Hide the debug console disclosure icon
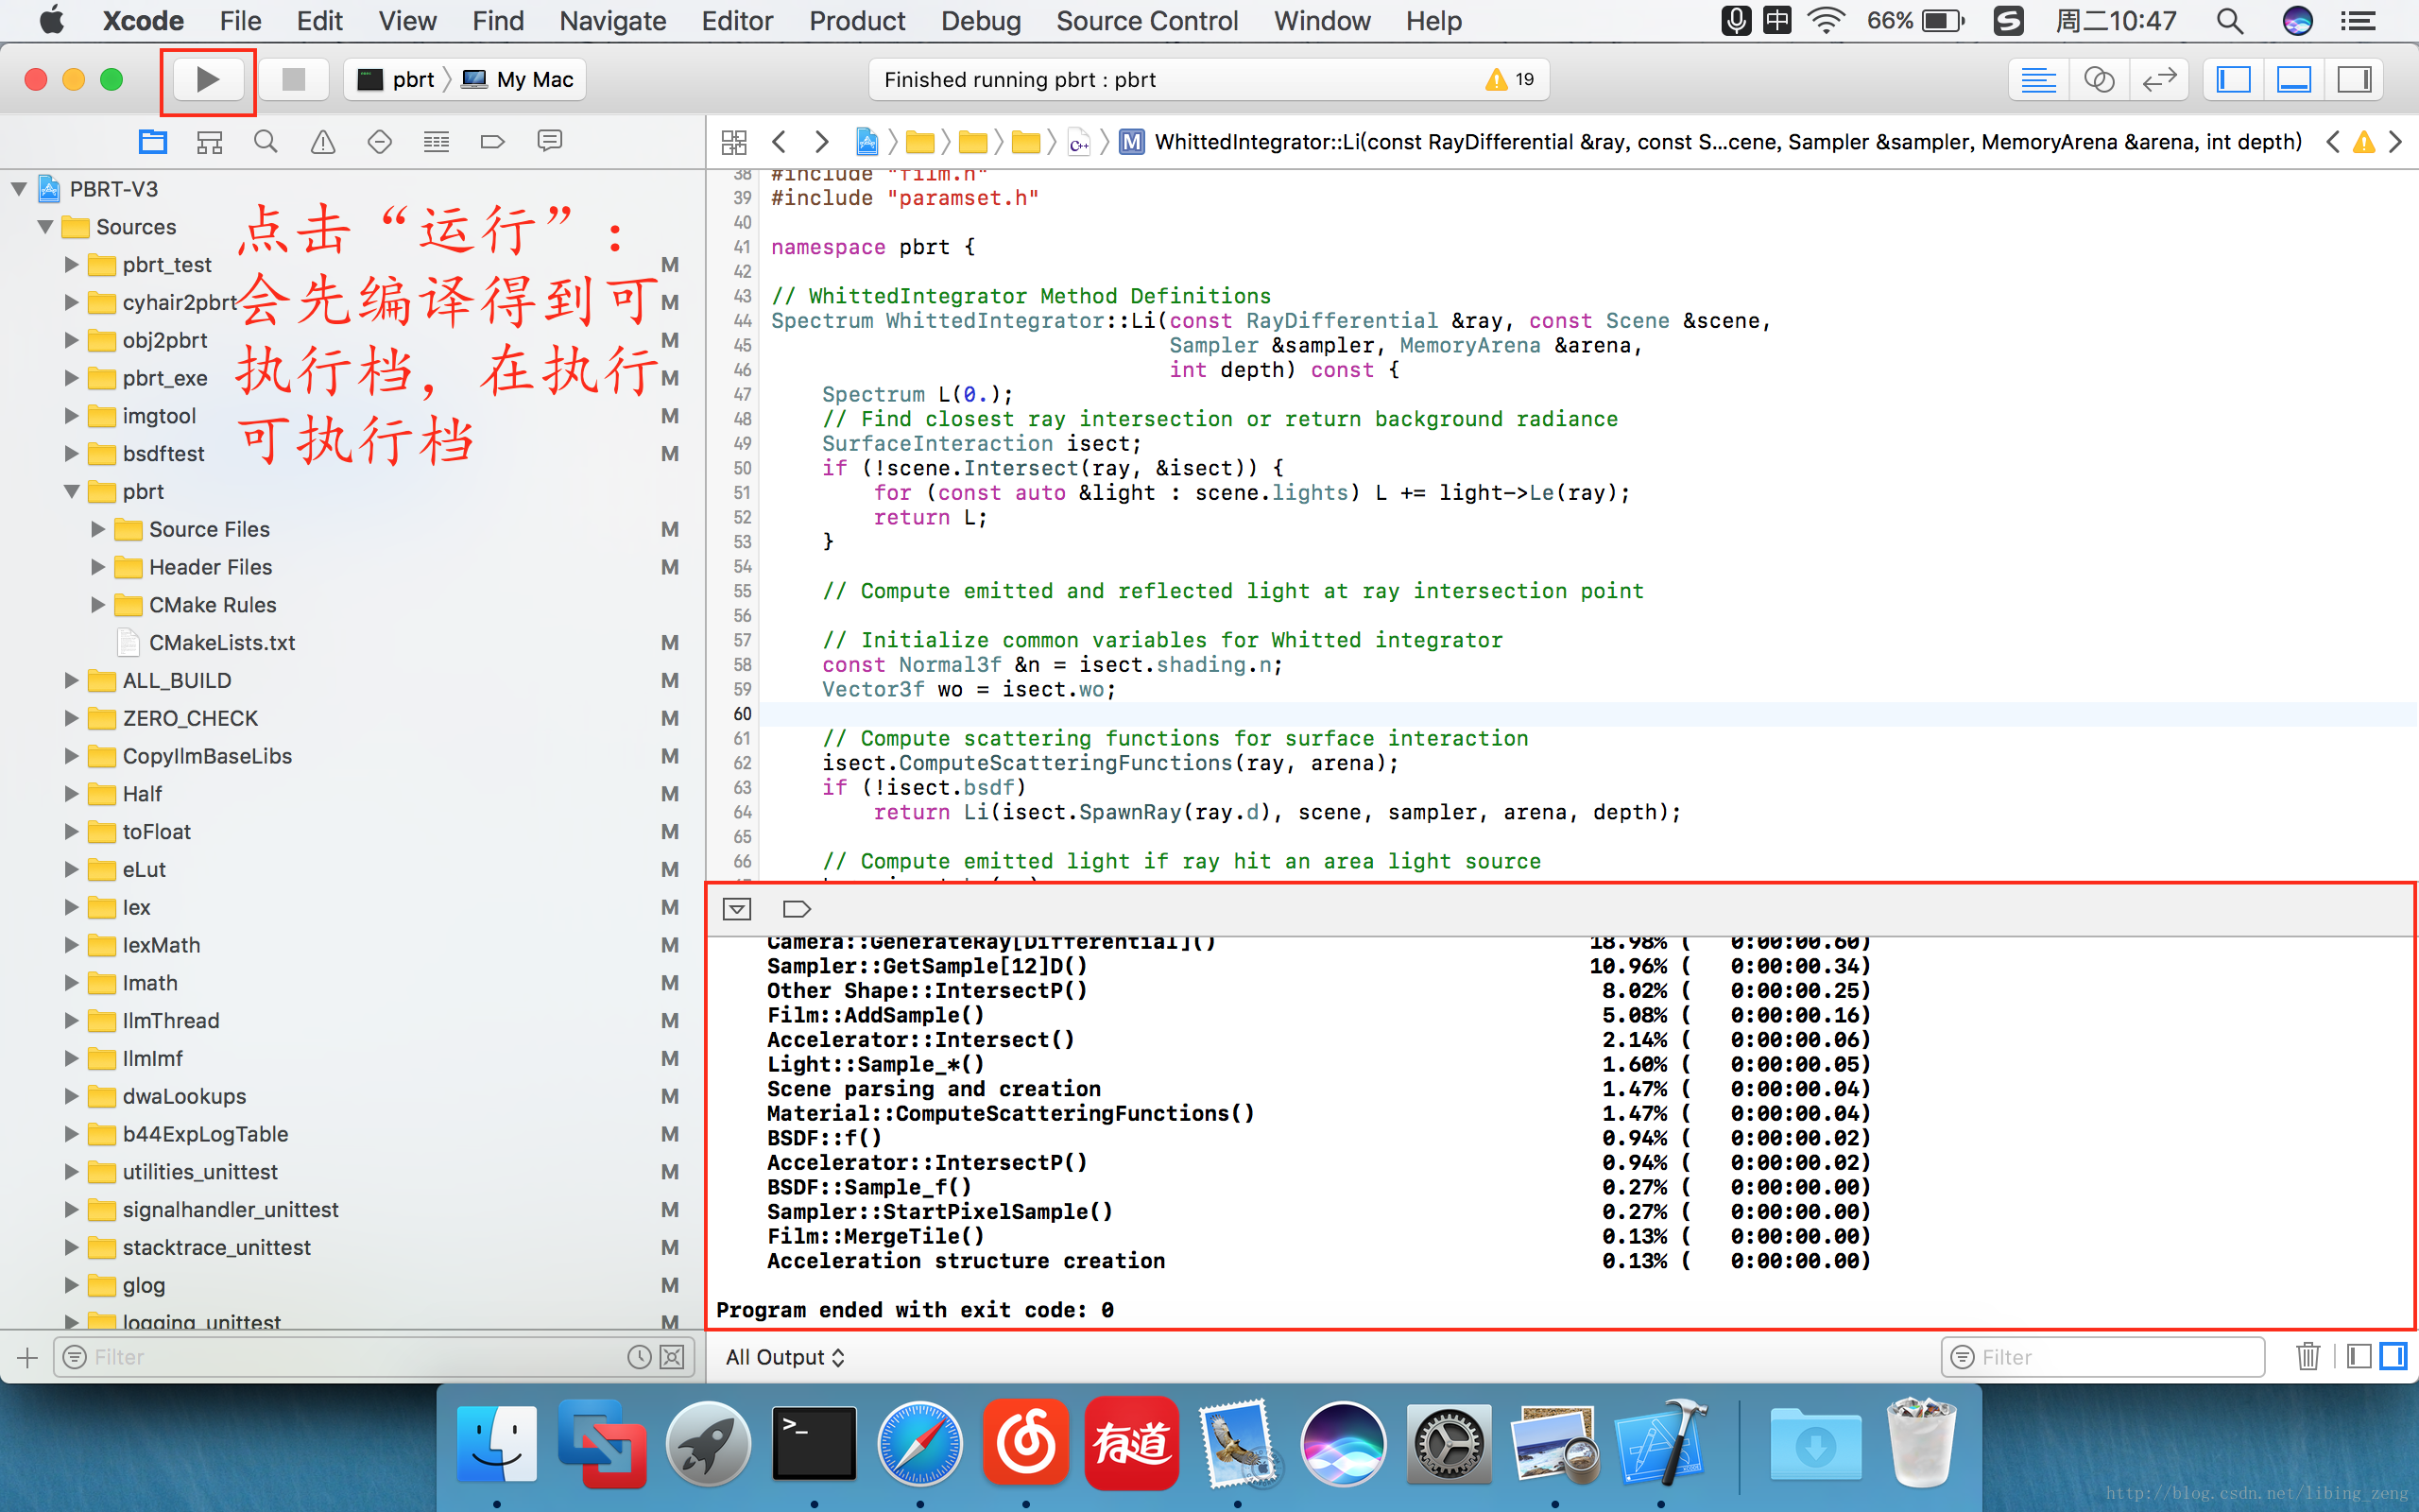The height and width of the screenshot is (1512, 2419). pos(738,909)
